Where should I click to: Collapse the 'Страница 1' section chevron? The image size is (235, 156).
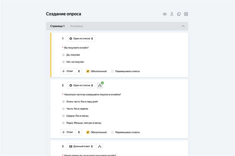[183, 26]
